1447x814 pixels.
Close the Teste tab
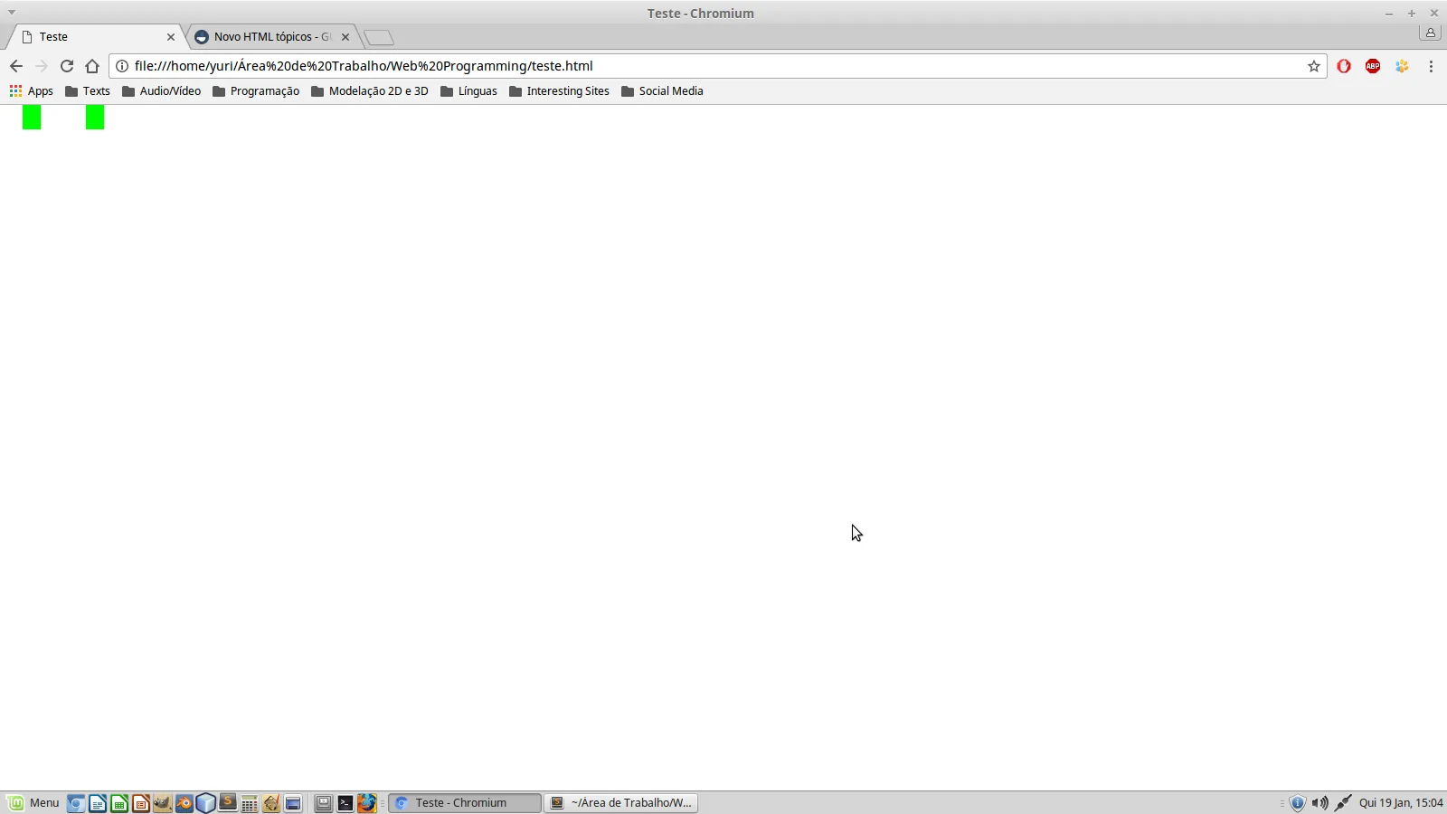[171, 37]
